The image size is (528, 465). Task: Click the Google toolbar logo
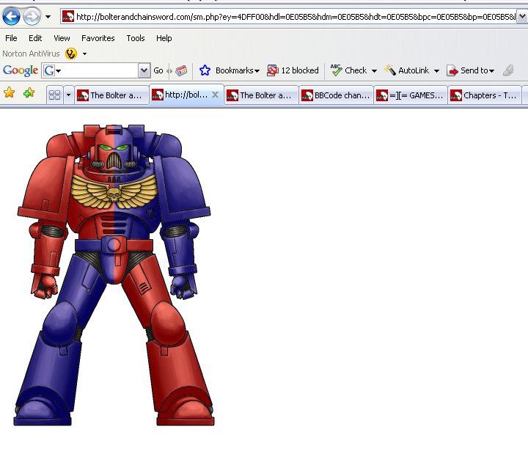click(21, 70)
